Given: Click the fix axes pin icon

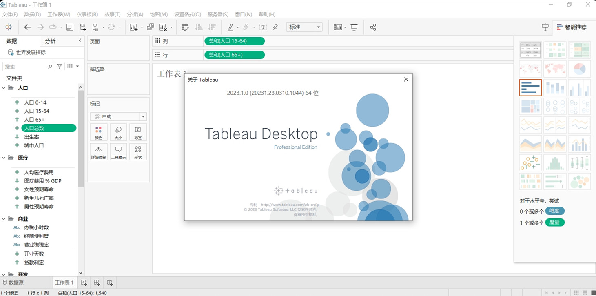Looking at the screenshot, I should click(275, 27).
